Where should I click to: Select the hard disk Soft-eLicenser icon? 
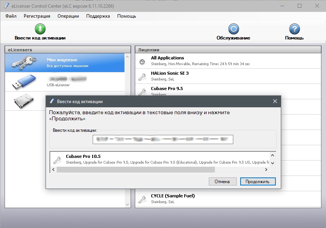tap(23, 101)
